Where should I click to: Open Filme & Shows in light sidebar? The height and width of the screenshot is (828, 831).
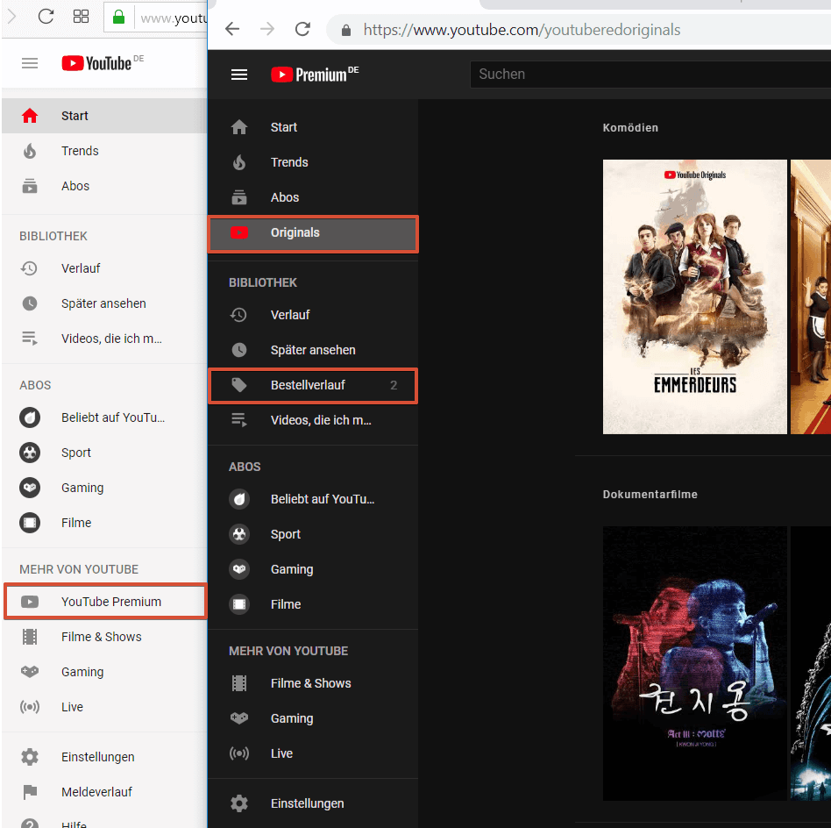pyautogui.click(x=104, y=637)
